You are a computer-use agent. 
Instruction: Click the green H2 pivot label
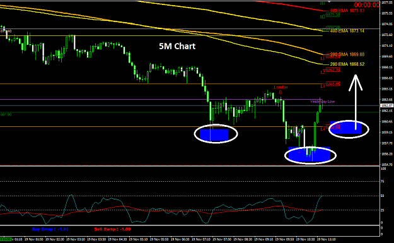click(323, 16)
